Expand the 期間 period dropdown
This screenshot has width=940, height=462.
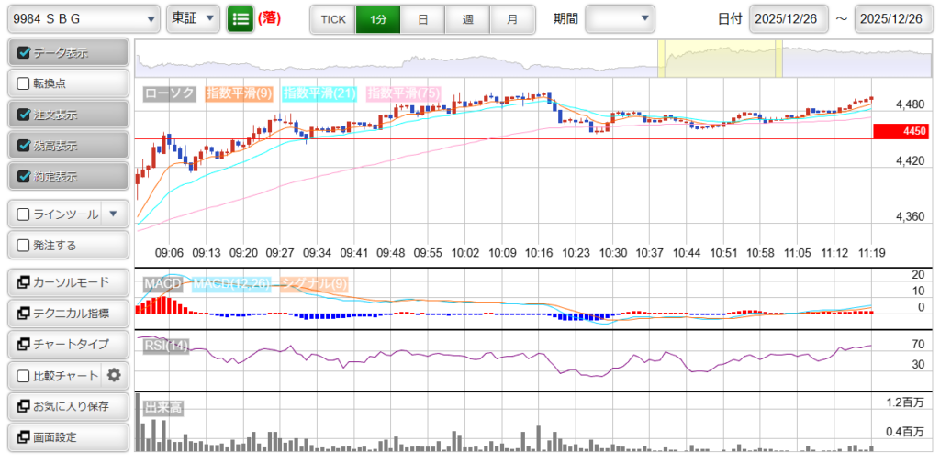click(621, 18)
